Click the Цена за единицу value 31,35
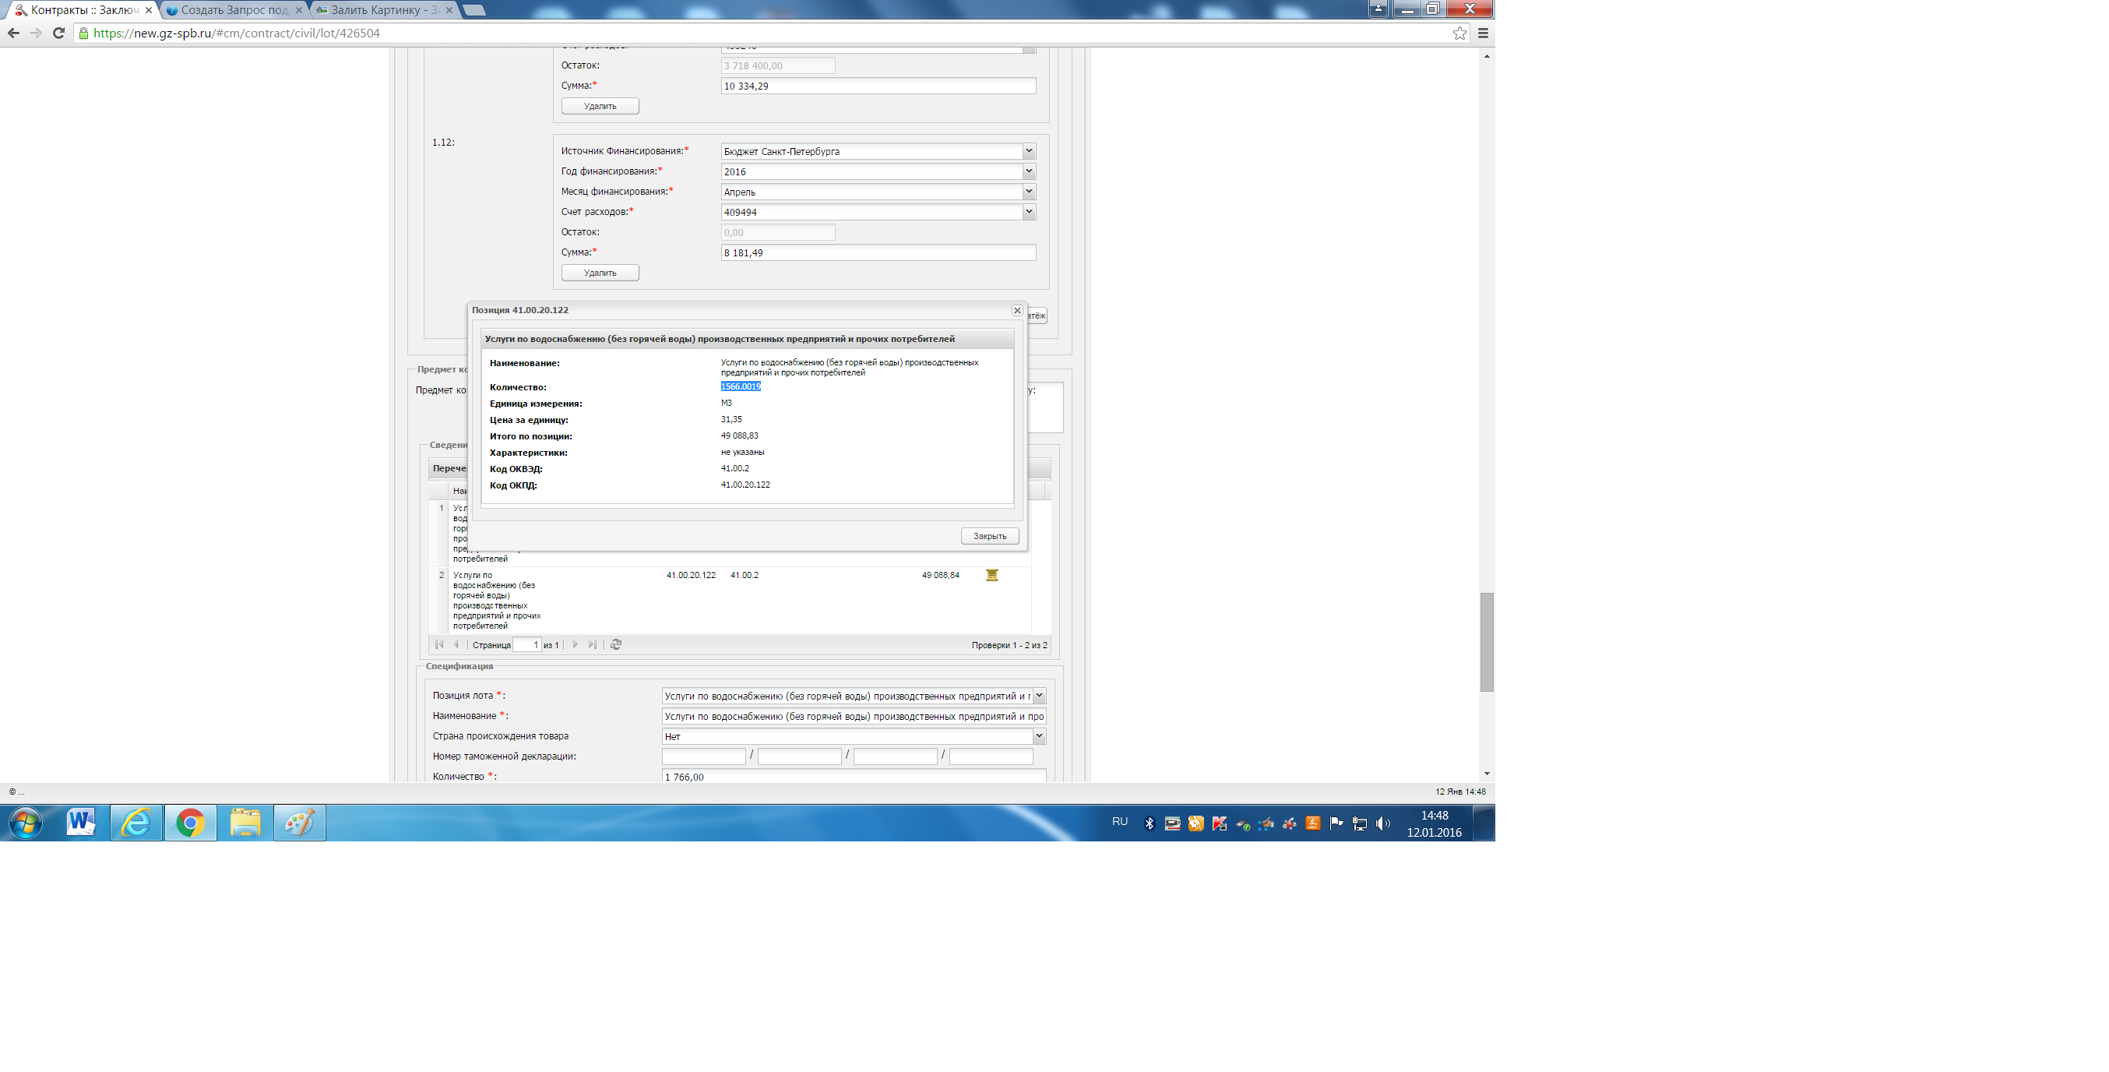 click(732, 419)
